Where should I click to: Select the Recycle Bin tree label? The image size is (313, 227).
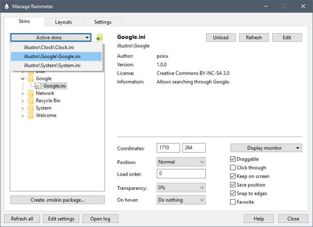pyautogui.click(x=48, y=101)
